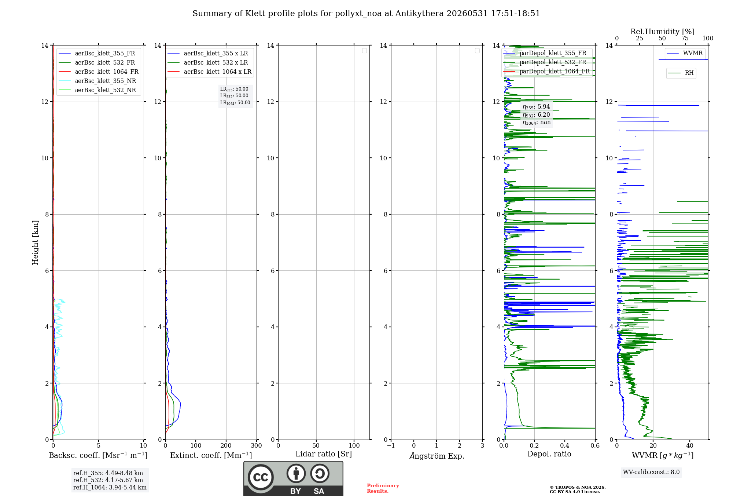733x499 pixels.
Task: Click the empty legend box in Lidar ratio plot
Action: tap(364, 51)
